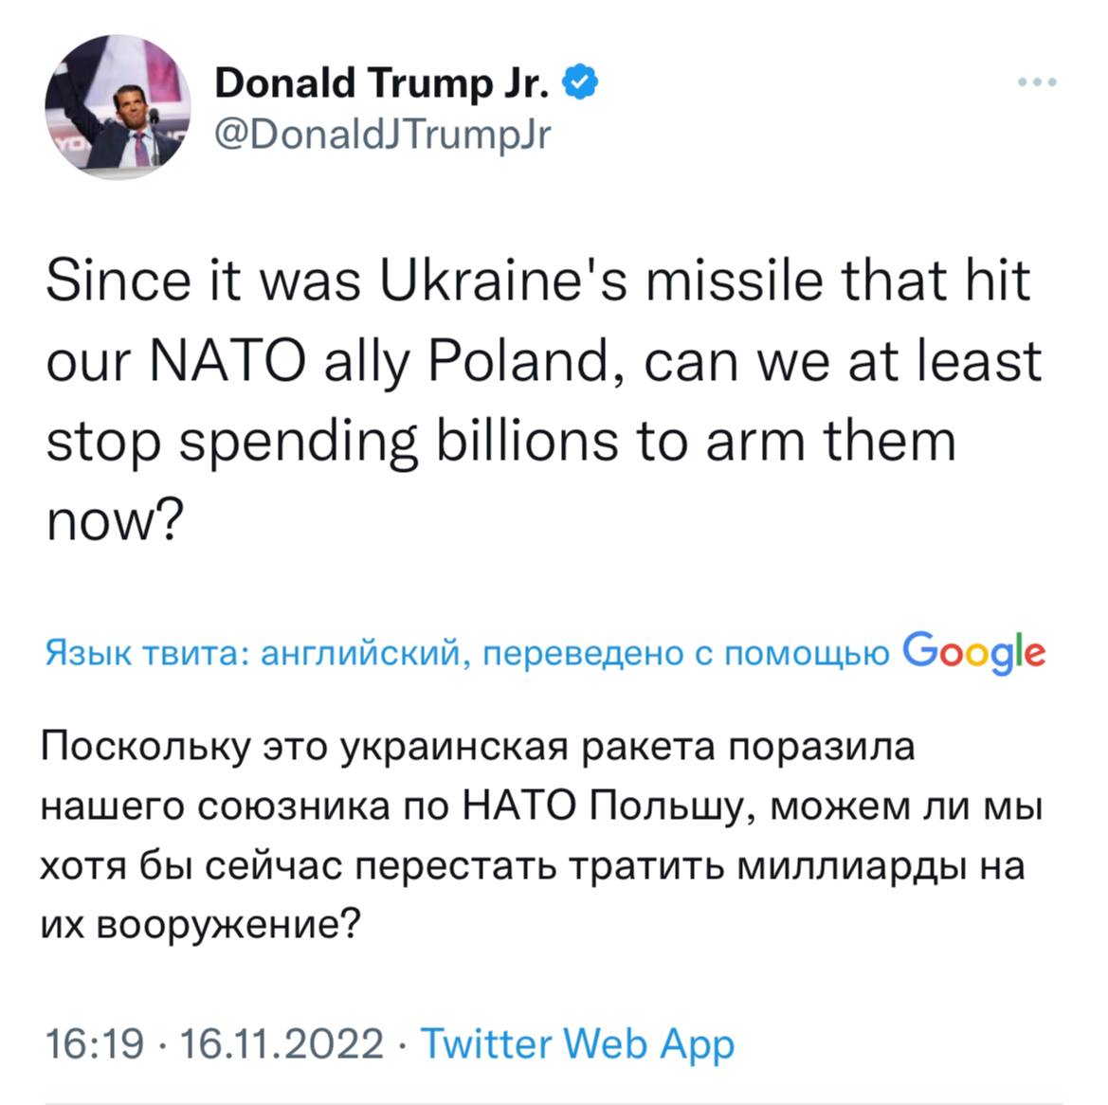1108x1105 pixels.
Task: Click the 16:19 tweet timestamp
Action: click(94, 1043)
